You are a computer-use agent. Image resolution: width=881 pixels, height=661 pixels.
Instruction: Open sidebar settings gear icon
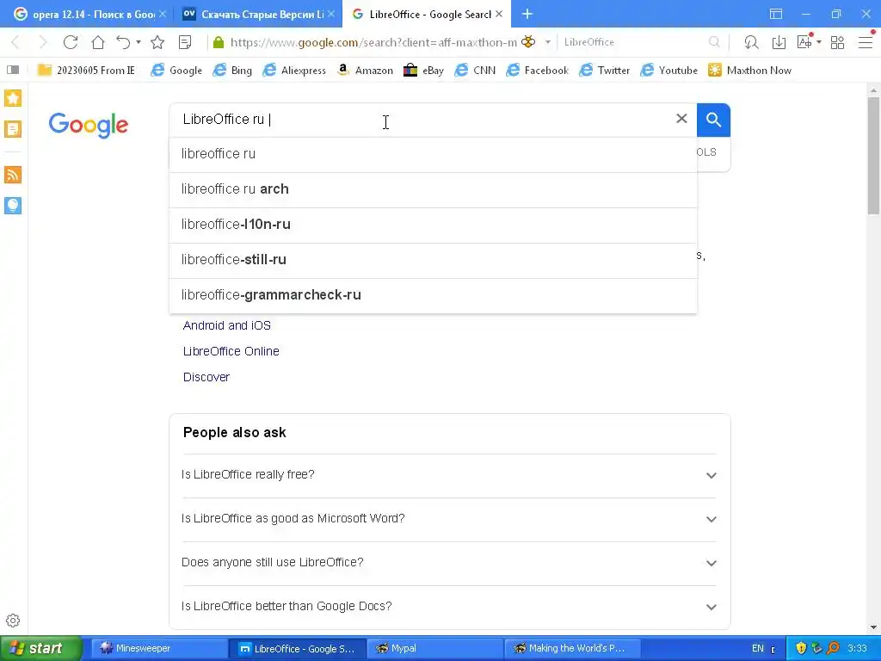pyautogui.click(x=13, y=621)
